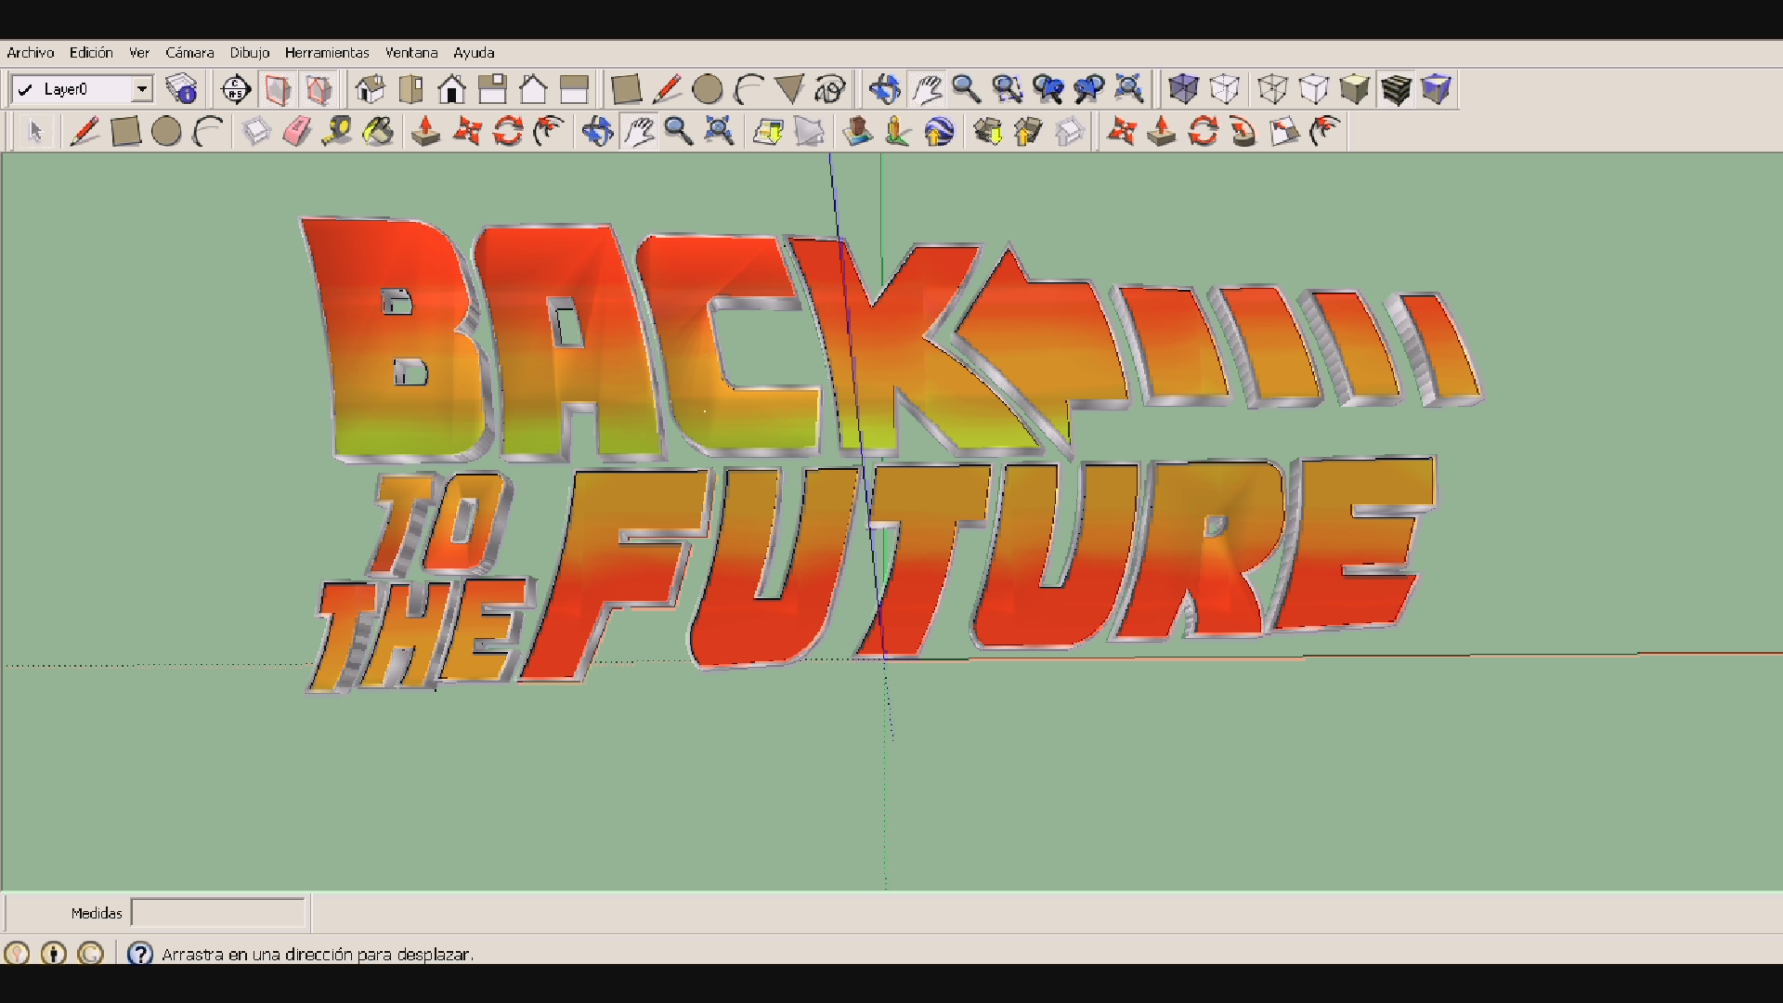Select the Move tool beside Rotate and Push/Pull
The image size is (1783, 1003).
tap(467, 132)
